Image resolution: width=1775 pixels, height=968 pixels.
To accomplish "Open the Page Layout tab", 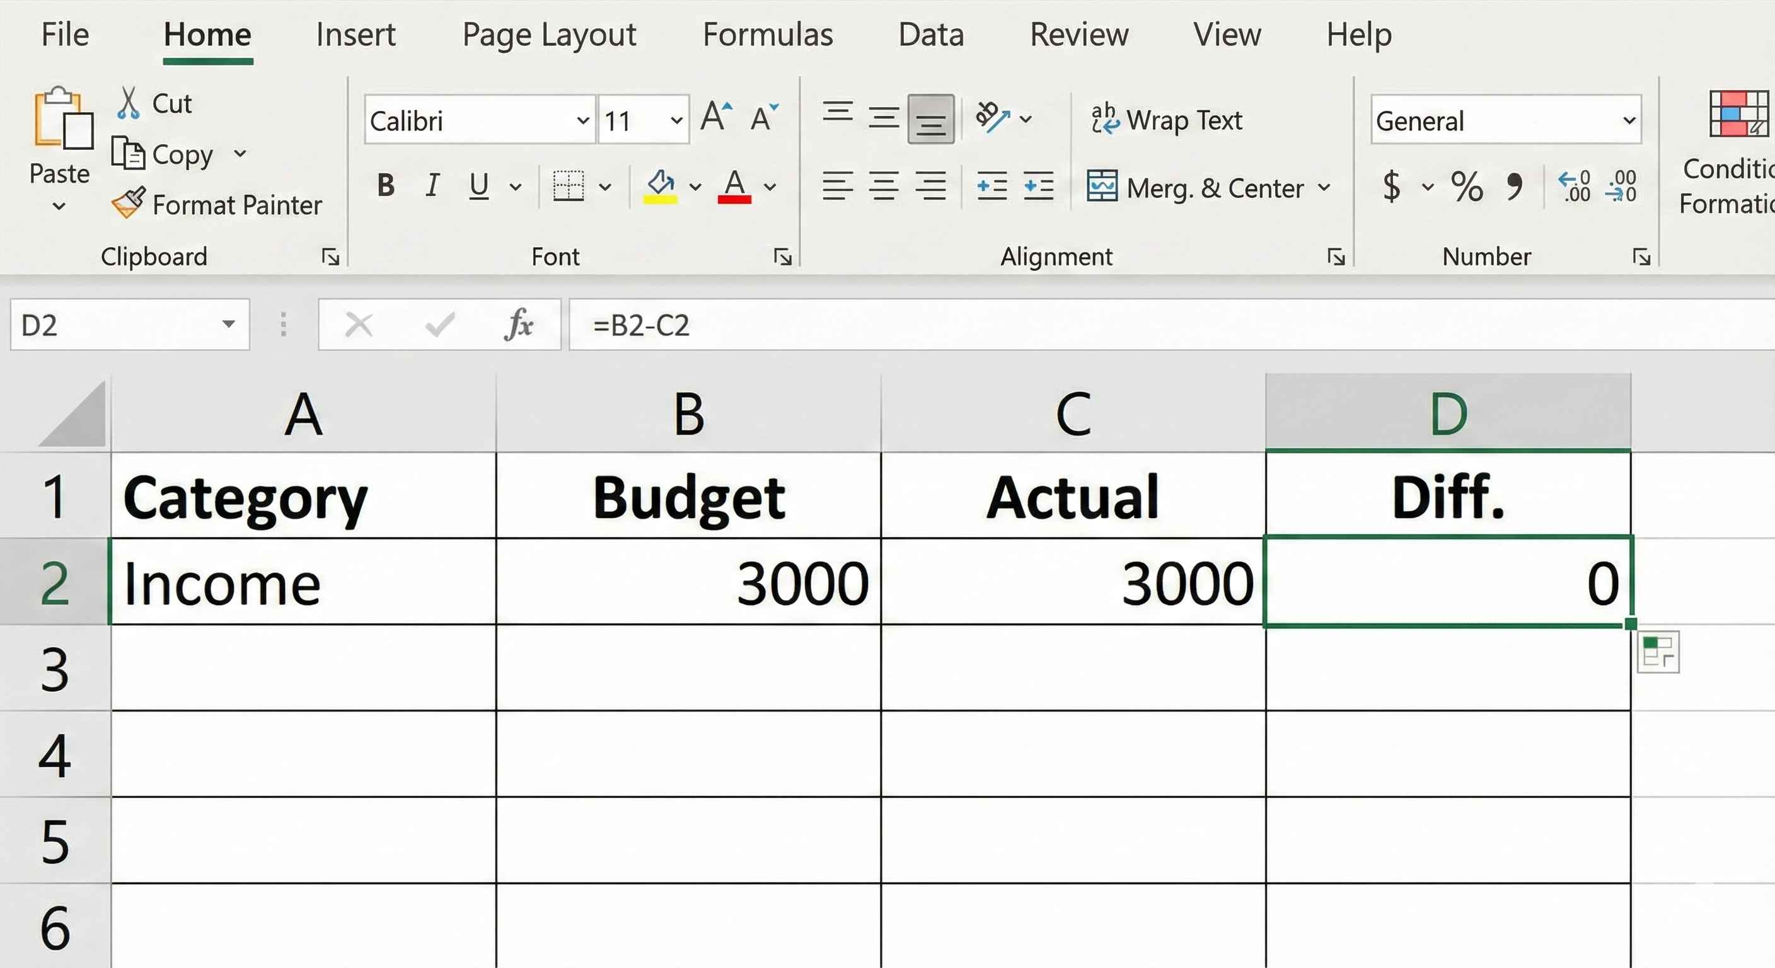I will pos(548,35).
